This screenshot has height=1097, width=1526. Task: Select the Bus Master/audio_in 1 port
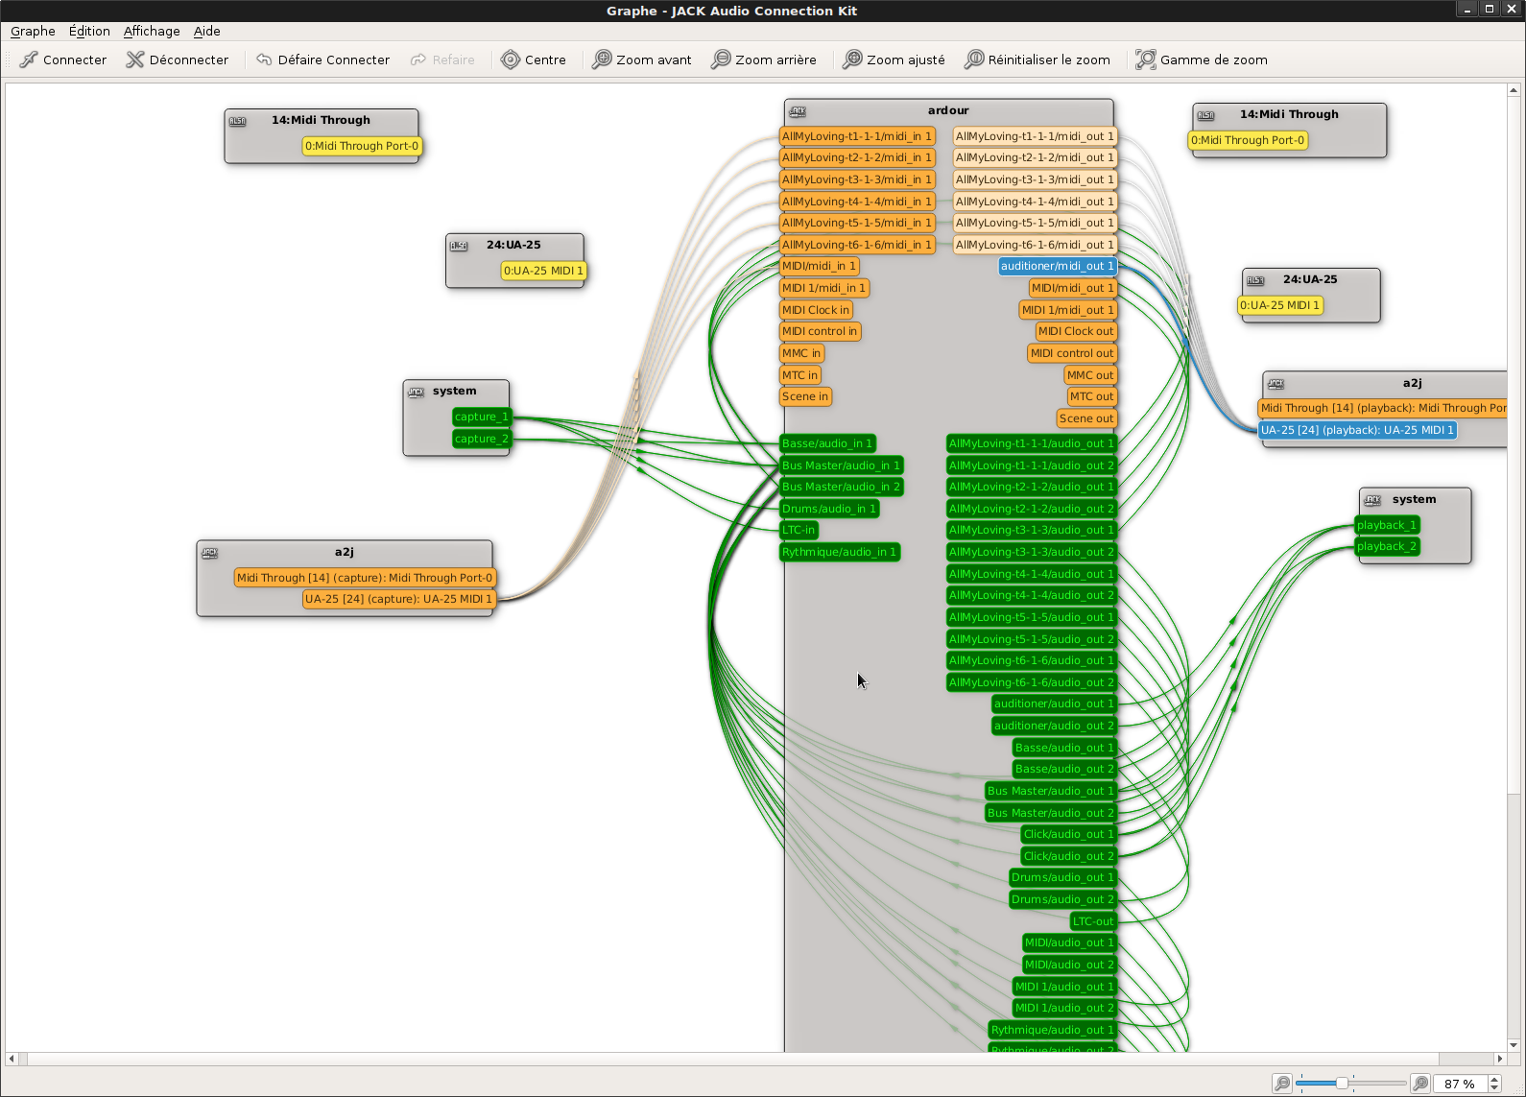[x=841, y=465]
